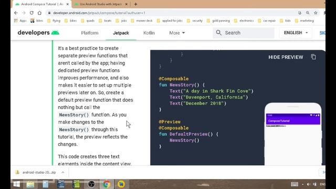
Task: Click the install/download icon in address bar
Action: coord(300,13)
